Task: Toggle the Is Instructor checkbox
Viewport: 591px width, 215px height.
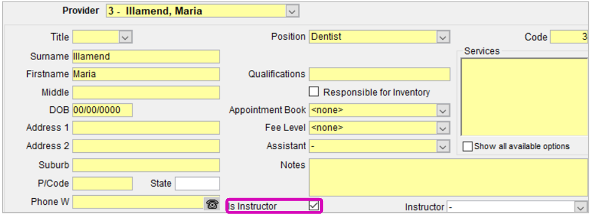Action: [x=314, y=206]
